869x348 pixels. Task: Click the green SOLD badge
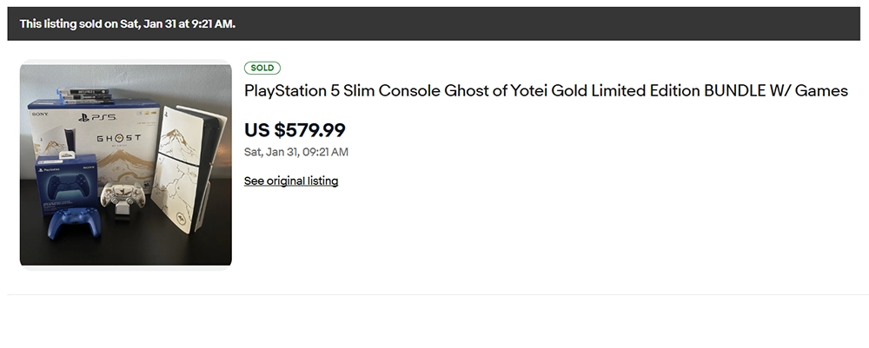(x=262, y=68)
